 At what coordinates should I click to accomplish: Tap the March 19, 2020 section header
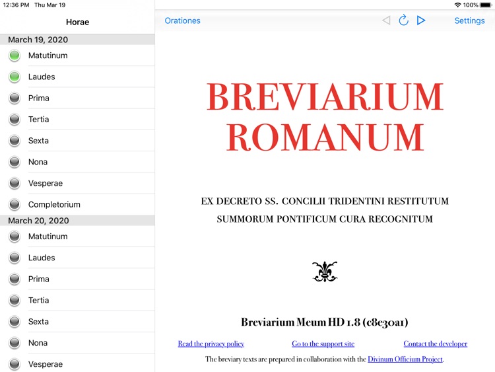[x=77, y=40]
